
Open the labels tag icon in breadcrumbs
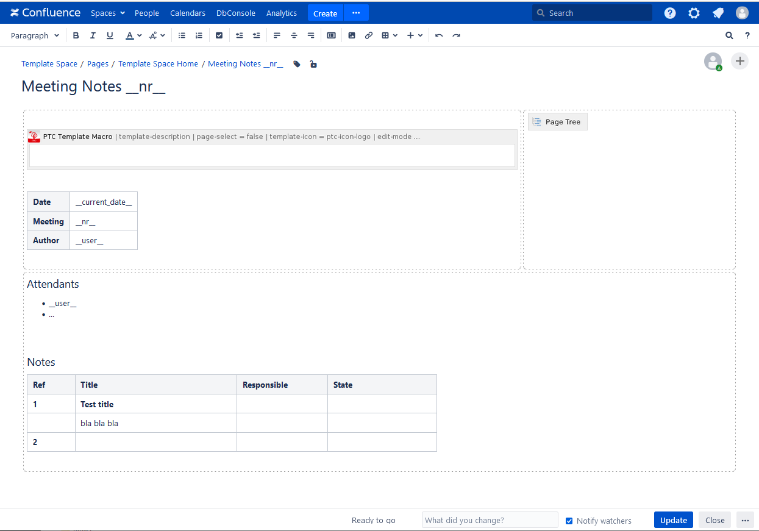(297, 64)
